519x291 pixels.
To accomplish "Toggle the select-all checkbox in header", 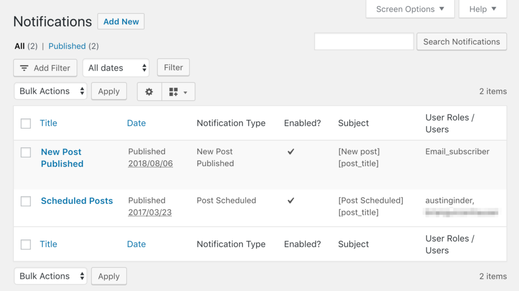I will [26, 123].
